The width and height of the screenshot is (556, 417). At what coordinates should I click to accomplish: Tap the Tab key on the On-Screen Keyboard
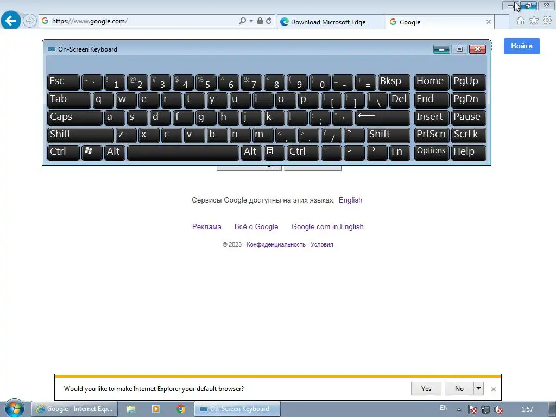click(69, 100)
